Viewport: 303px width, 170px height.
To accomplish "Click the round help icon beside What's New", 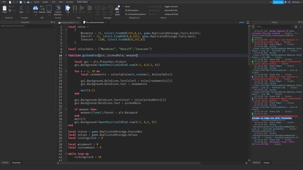I will point(285,2).
